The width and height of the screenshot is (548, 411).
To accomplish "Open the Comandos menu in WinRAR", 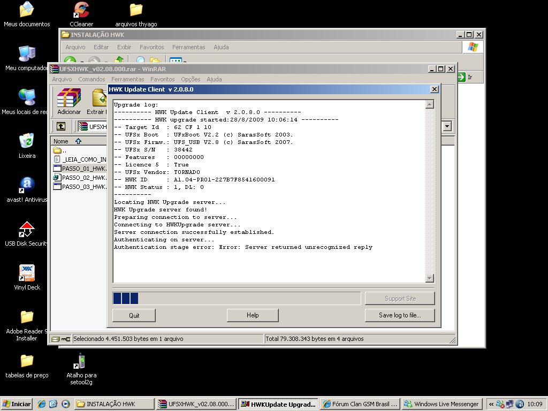I will tap(92, 79).
